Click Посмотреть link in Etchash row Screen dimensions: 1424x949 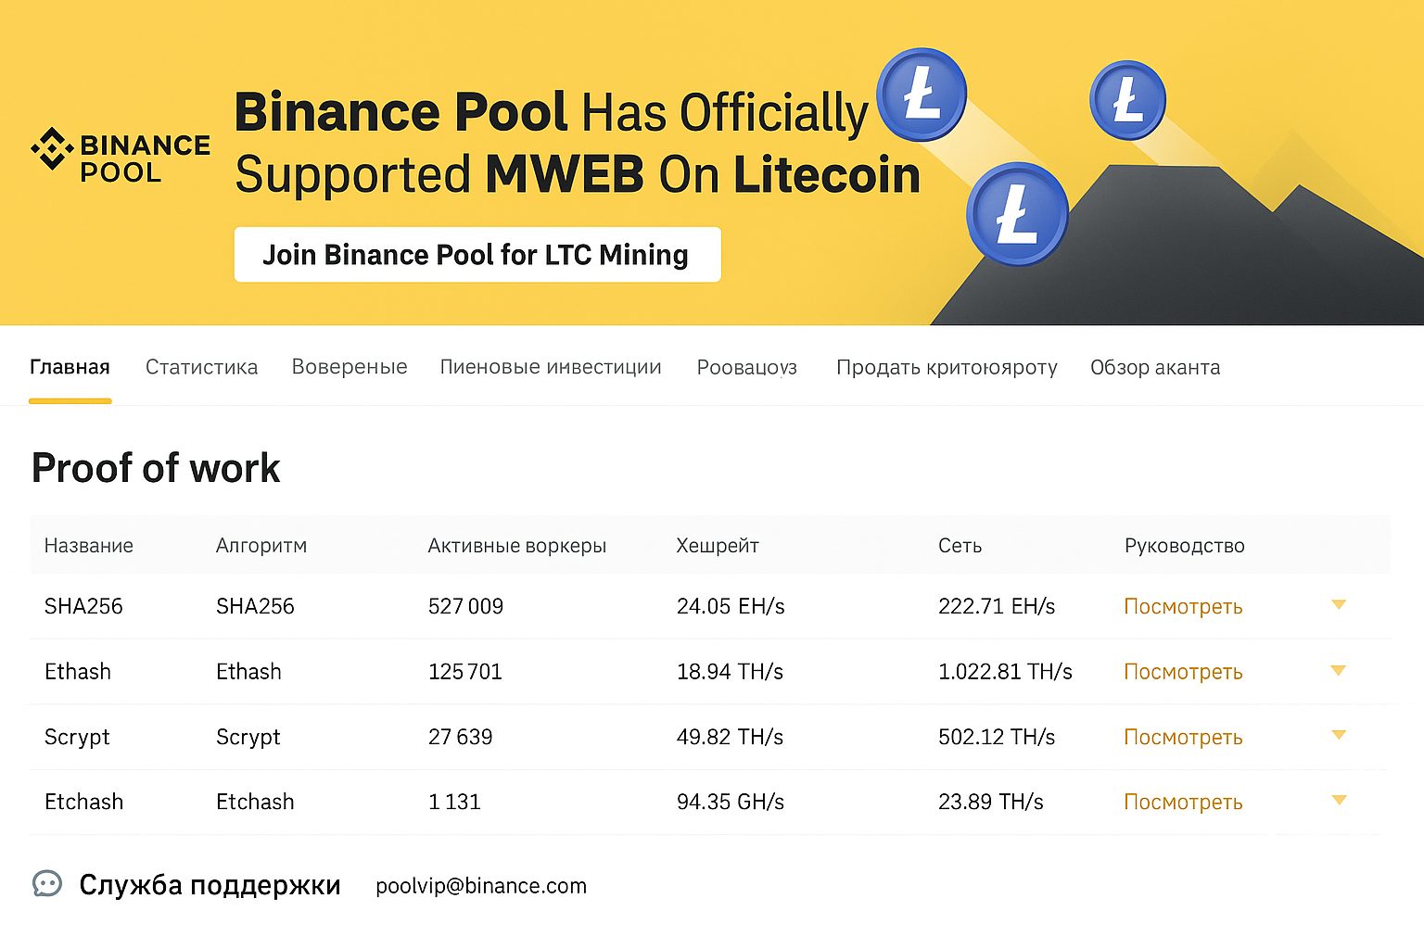click(1183, 803)
